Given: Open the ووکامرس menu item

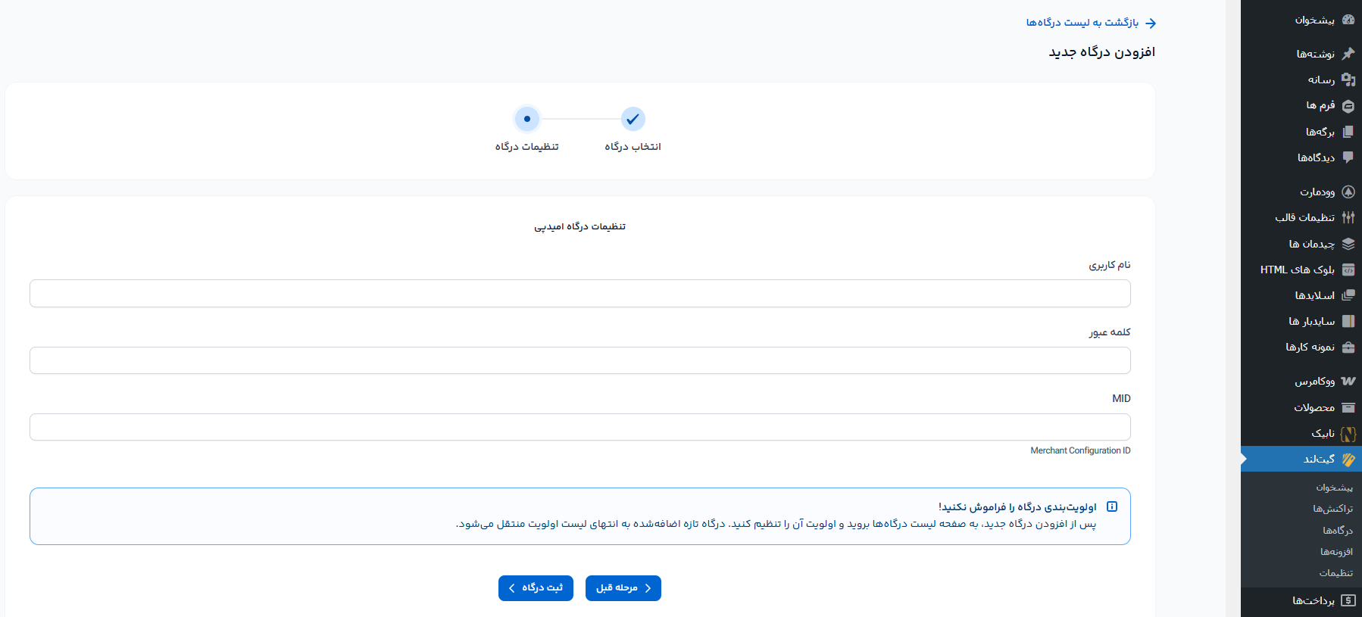Looking at the screenshot, I should coord(1301,381).
